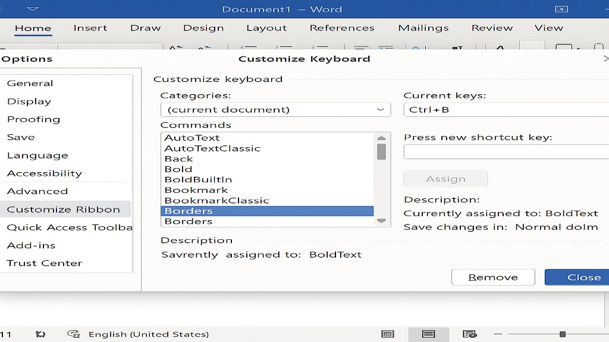Switch to Read Mode from the status bar

tap(388, 334)
